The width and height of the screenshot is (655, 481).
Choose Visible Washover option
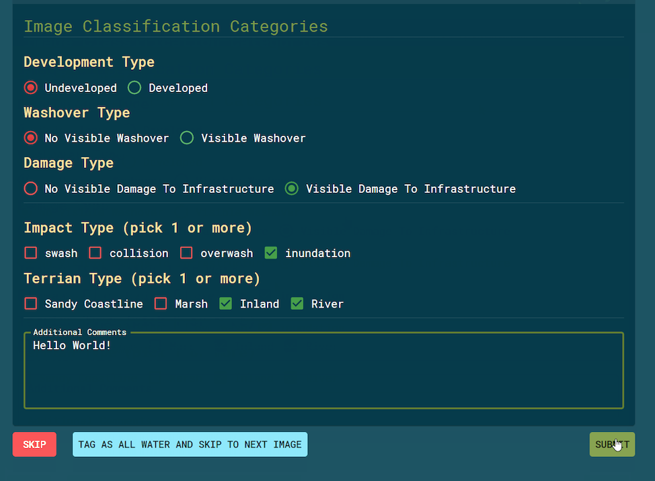(x=187, y=138)
